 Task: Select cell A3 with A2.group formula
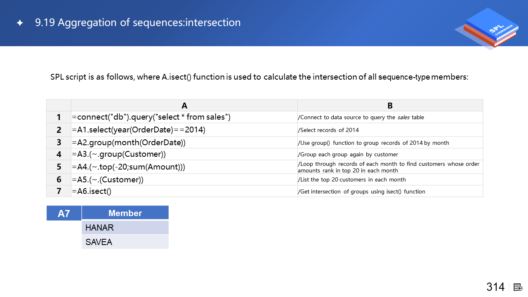[184, 142]
